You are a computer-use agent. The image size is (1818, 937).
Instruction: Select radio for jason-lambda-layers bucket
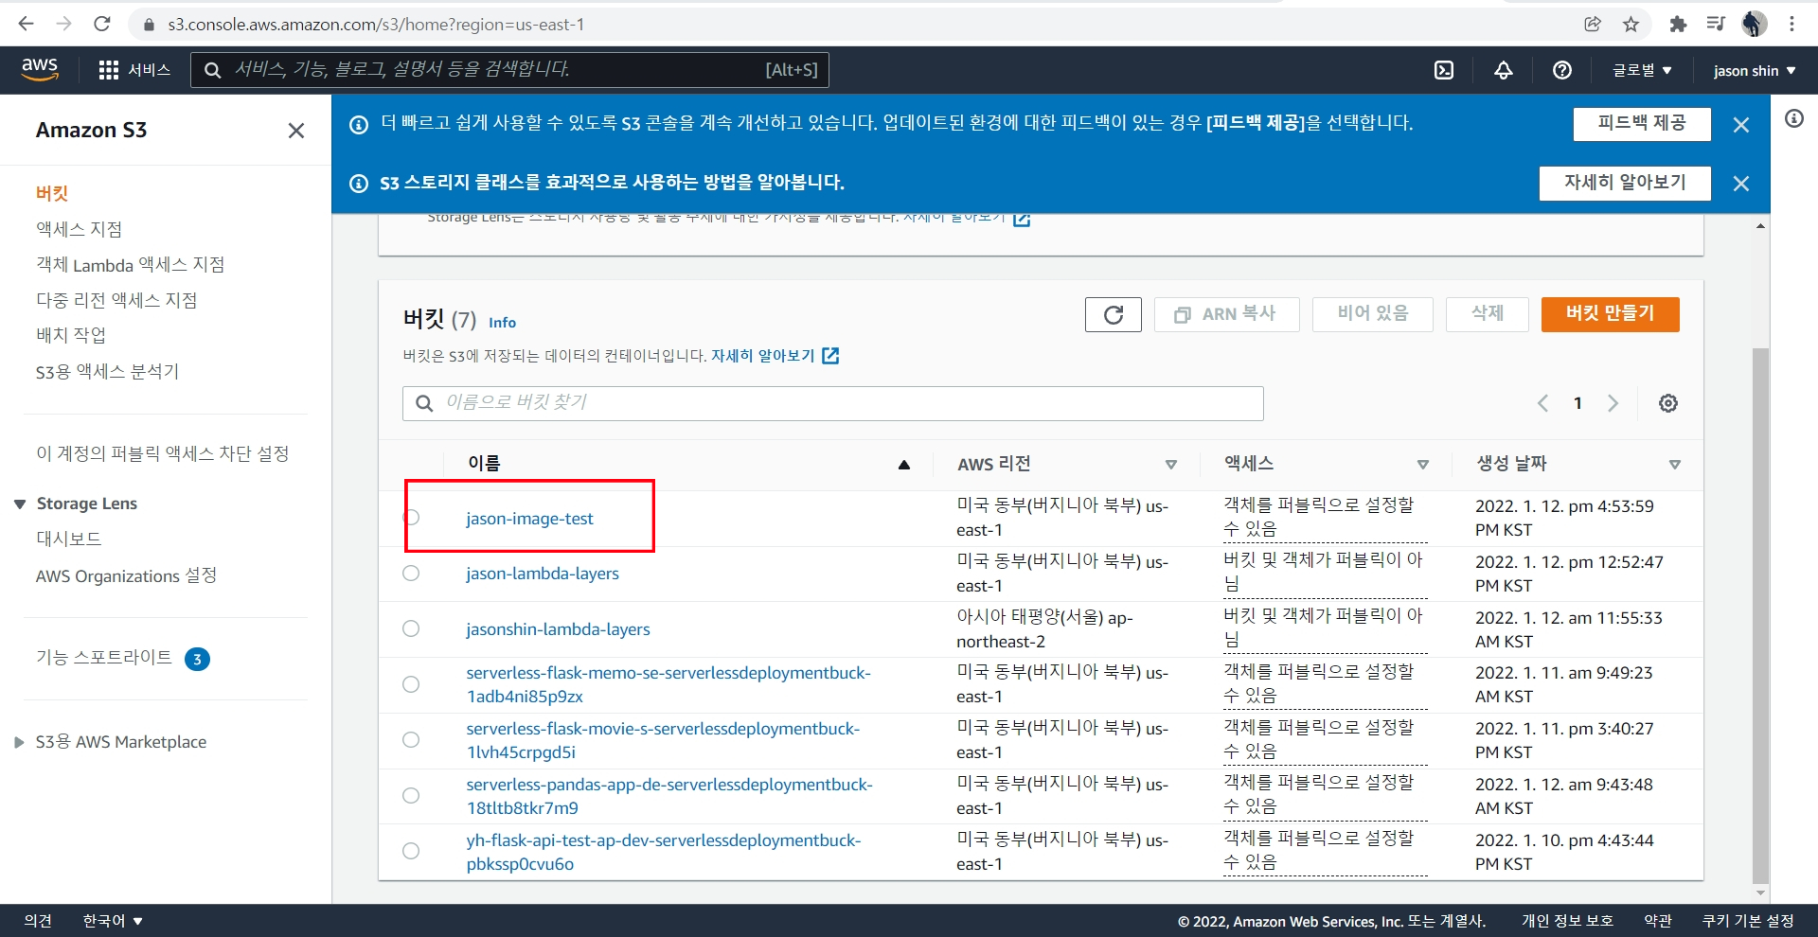(x=411, y=573)
